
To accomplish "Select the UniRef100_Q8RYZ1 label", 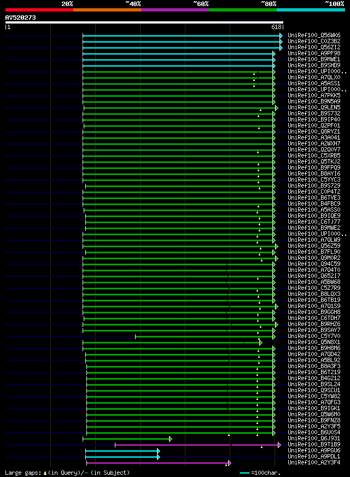I will click(314, 132).
